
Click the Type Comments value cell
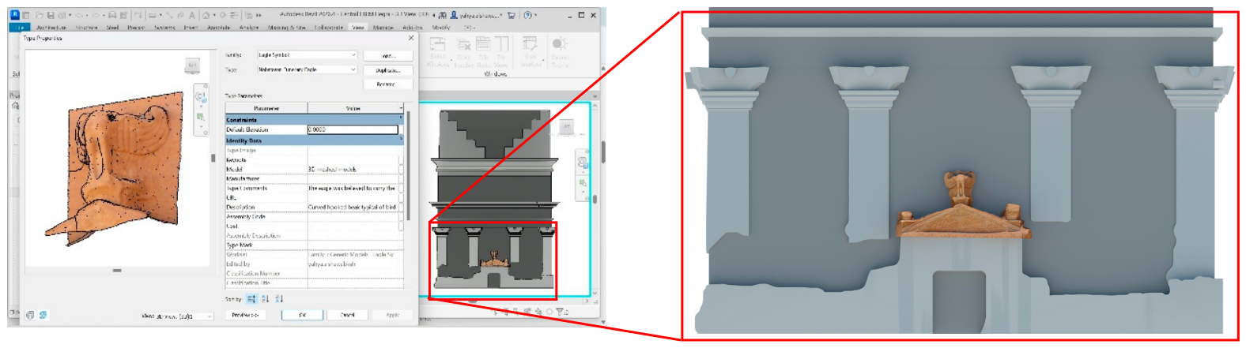tap(353, 188)
